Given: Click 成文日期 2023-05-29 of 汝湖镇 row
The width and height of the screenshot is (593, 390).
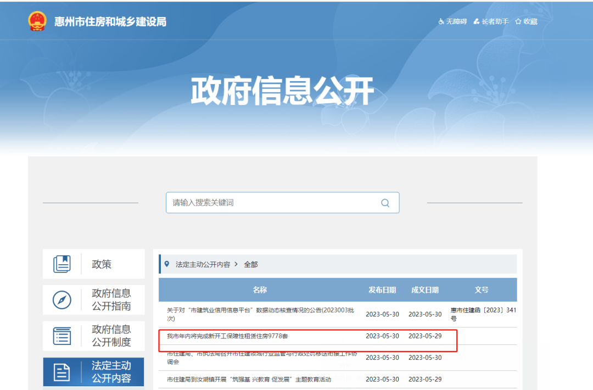Looking at the screenshot, I should click(x=425, y=379).
